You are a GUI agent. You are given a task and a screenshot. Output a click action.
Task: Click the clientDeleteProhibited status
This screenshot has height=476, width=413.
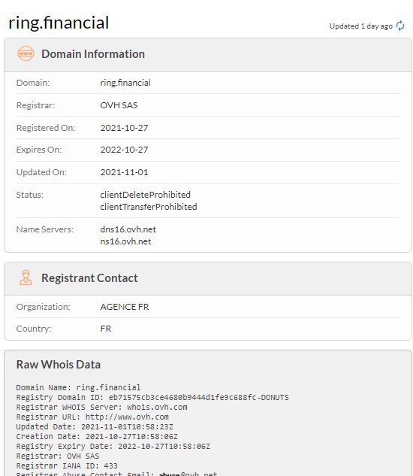click(x=145, y=195)
